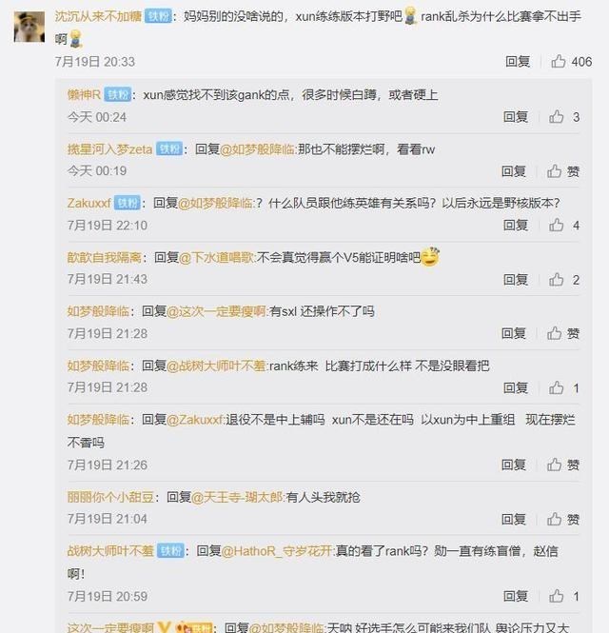Reply to 懒神R's comment

pos(516,117)
